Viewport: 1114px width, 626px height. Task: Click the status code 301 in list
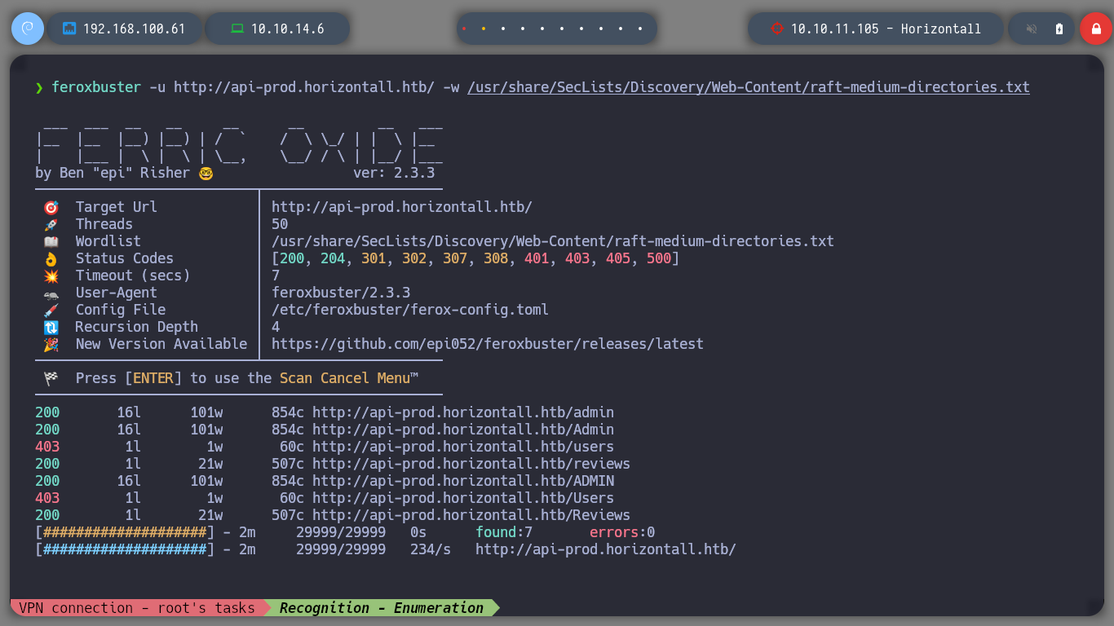click(x=374, y=258)
